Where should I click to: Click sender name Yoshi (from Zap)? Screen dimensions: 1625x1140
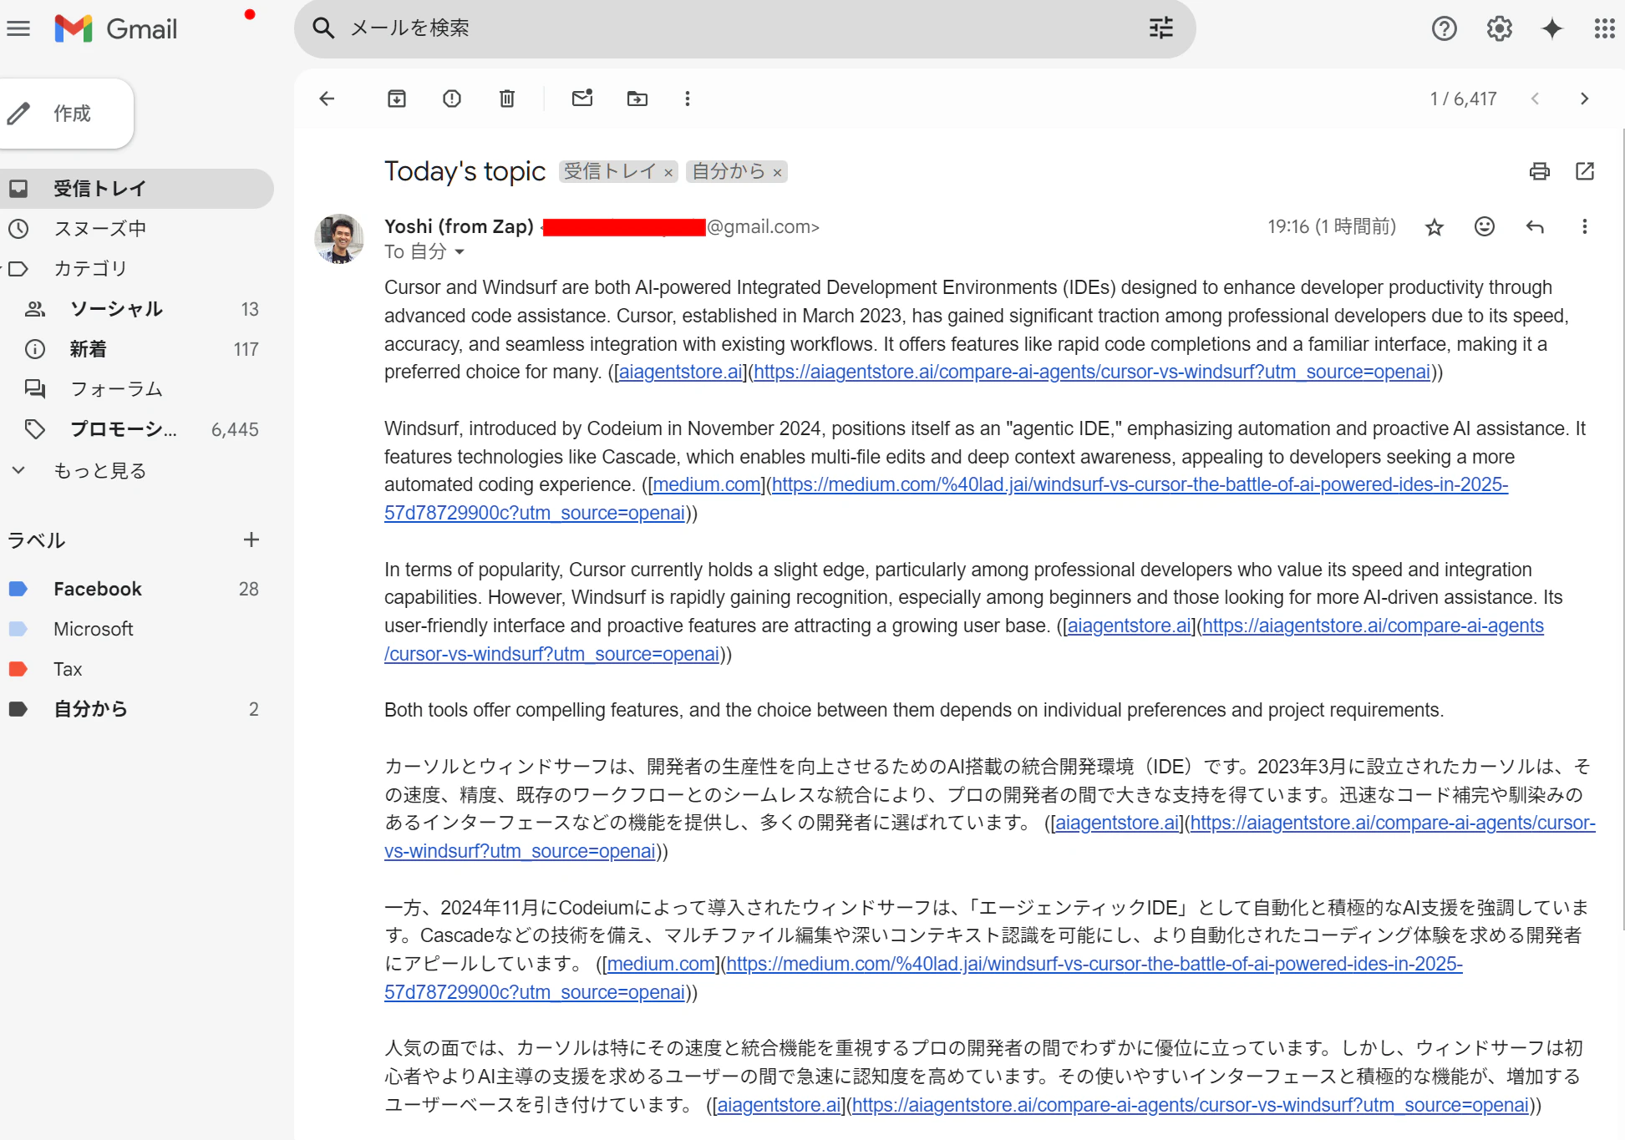click(459, 226)
